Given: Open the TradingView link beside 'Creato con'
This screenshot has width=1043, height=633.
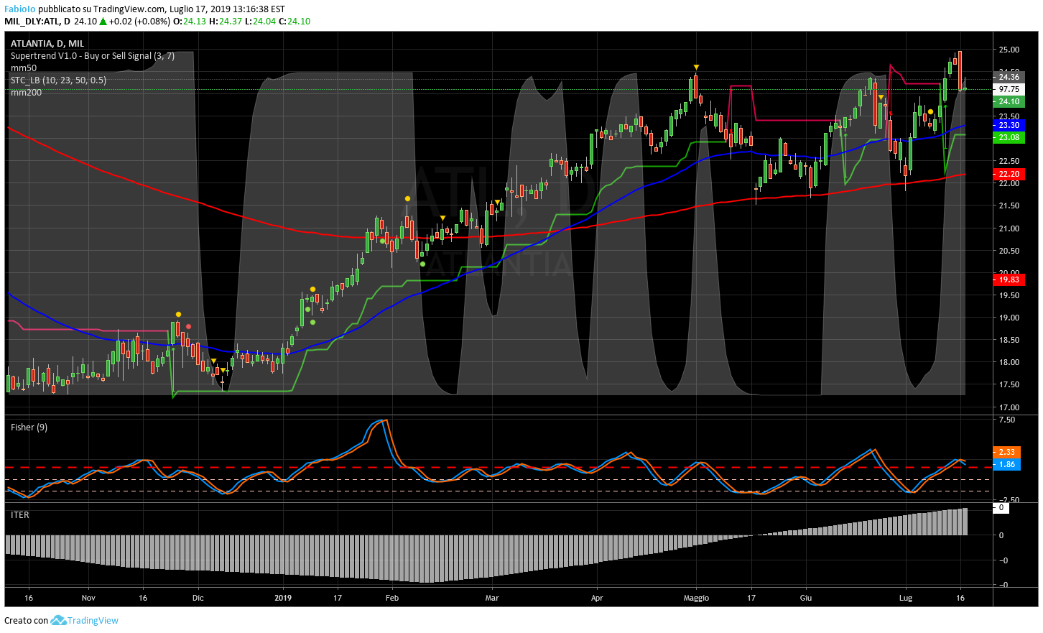Looking at the screenshot, I should 93,621.
